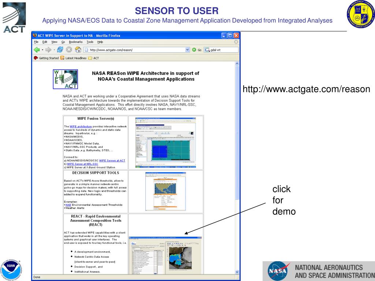Image resolution: width=375 pixels, height=281 pixels.
Task: Click the Firefox throbber activity icon
Action: [x=236, y=42]
